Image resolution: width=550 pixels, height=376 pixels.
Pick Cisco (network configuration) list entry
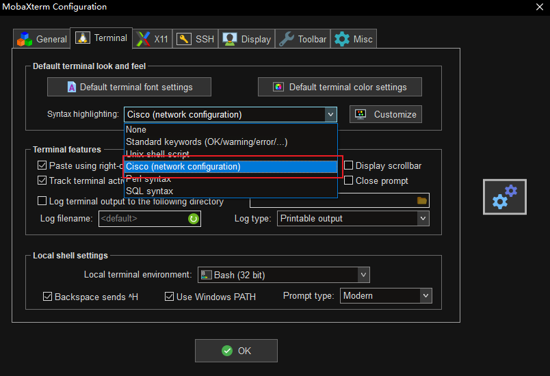pos(231,166)
